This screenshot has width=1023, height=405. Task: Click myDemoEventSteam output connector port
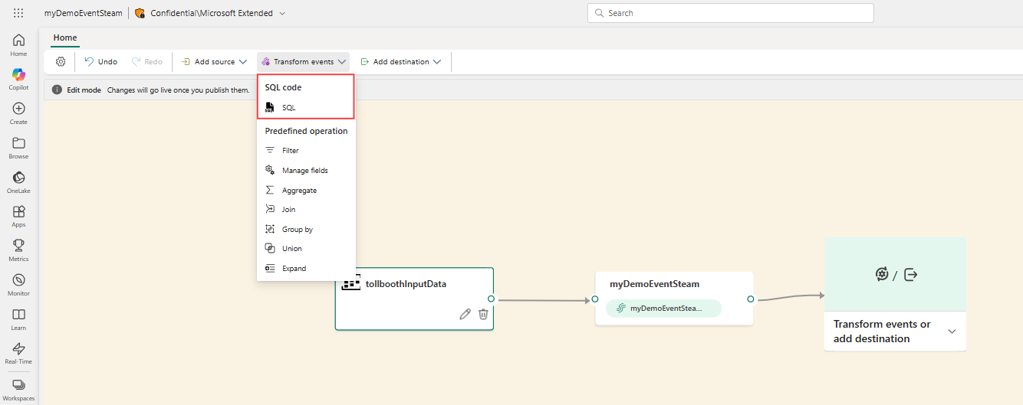(751, 299)
